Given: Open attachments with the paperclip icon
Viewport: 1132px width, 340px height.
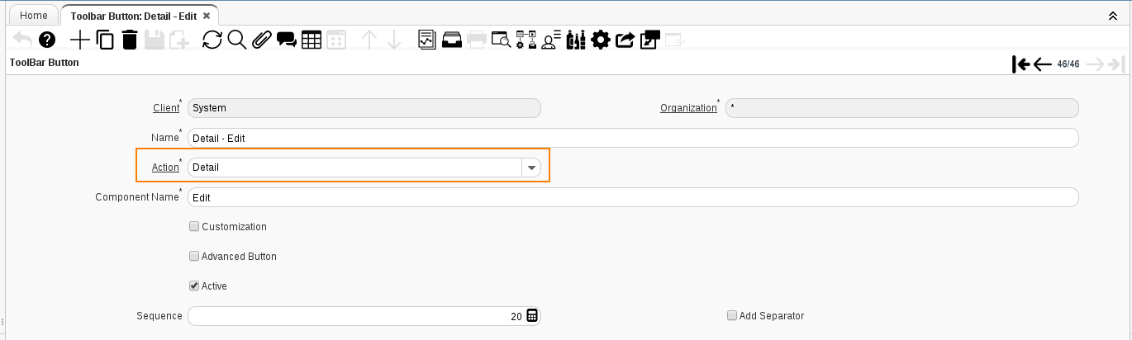Looking at the screenshot, I should 262,40.
